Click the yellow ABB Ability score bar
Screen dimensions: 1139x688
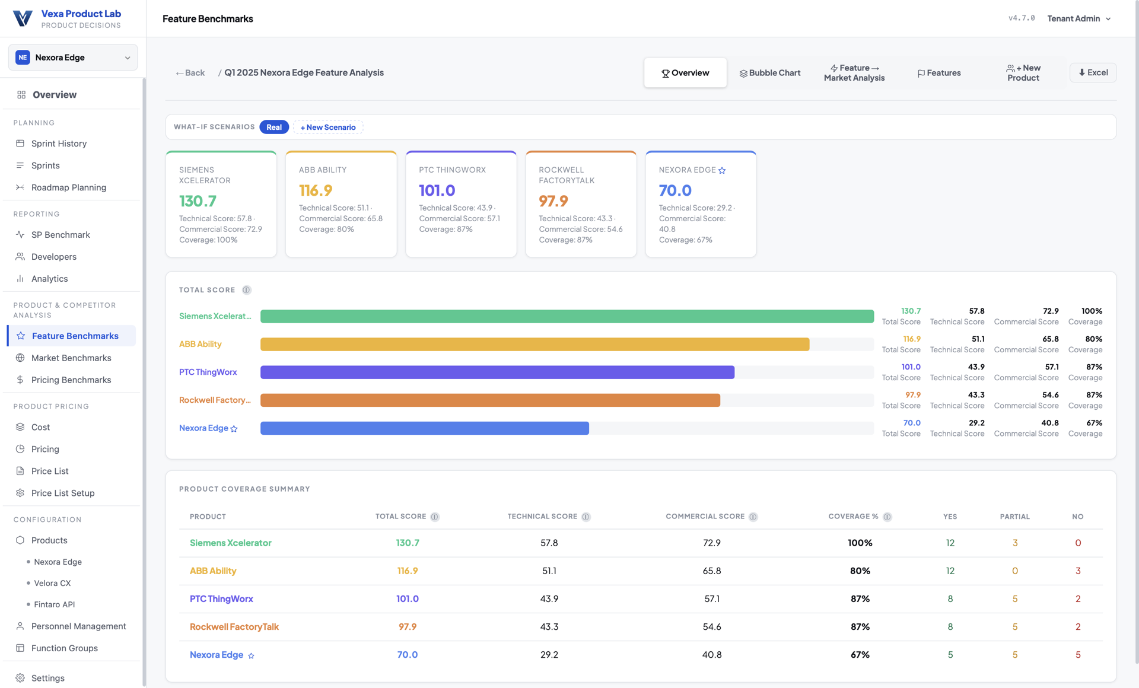pyautogui.click(x=535, y=344)
